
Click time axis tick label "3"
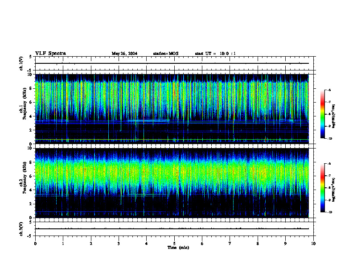(x=119, y=244)
